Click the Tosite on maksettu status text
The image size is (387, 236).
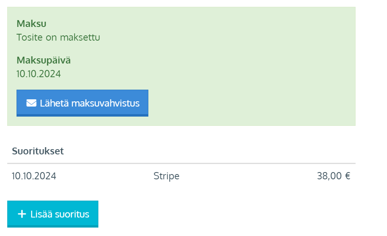[x=58, y=37]
